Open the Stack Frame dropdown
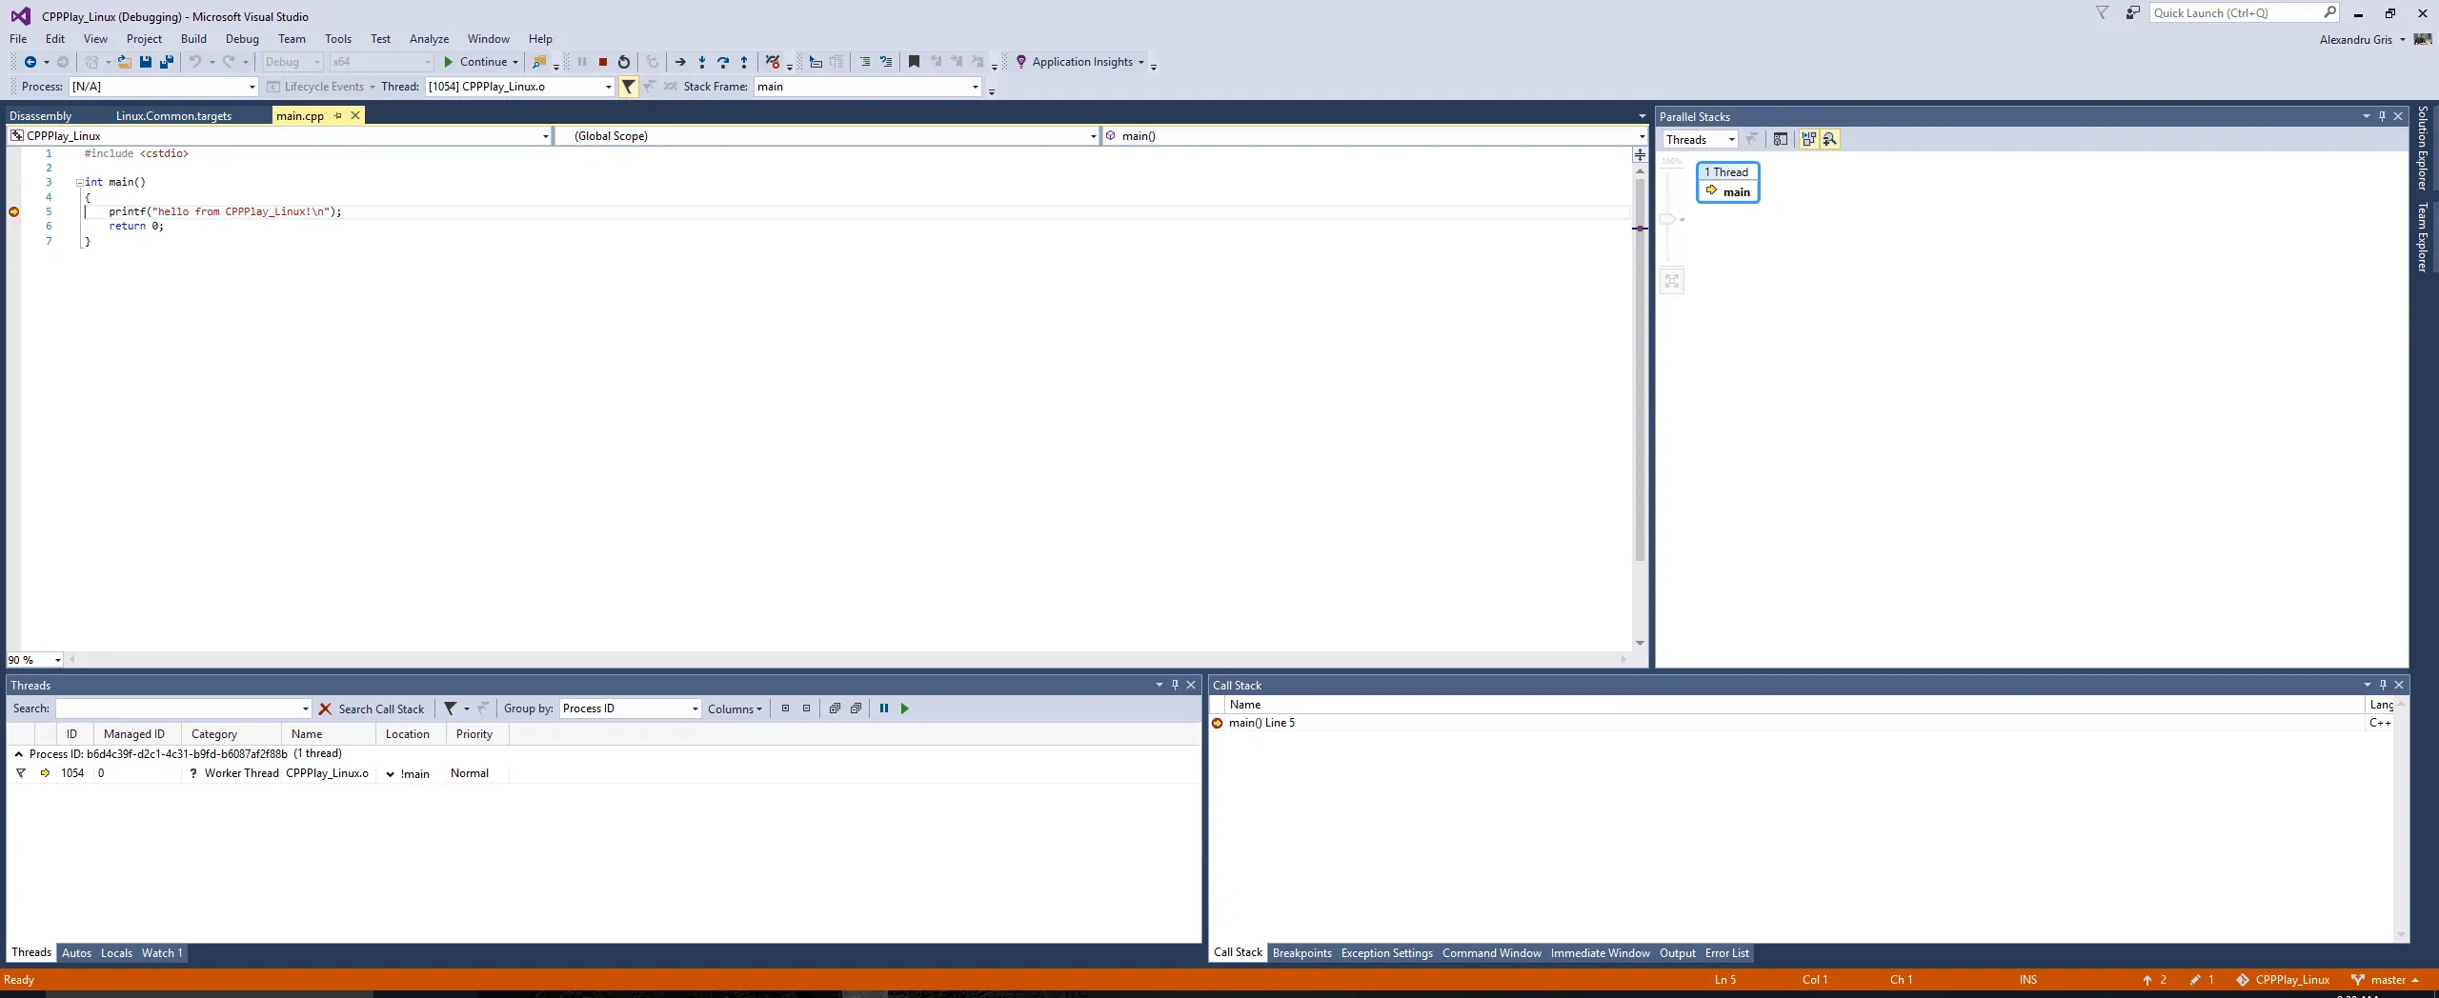This screenshot has height=998, width=2439. tap(867, 87)
